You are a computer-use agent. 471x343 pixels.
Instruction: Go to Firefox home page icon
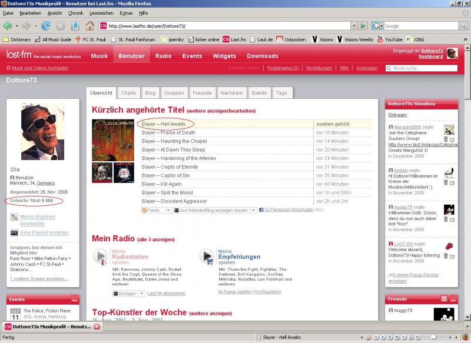(x=89, y=26)
